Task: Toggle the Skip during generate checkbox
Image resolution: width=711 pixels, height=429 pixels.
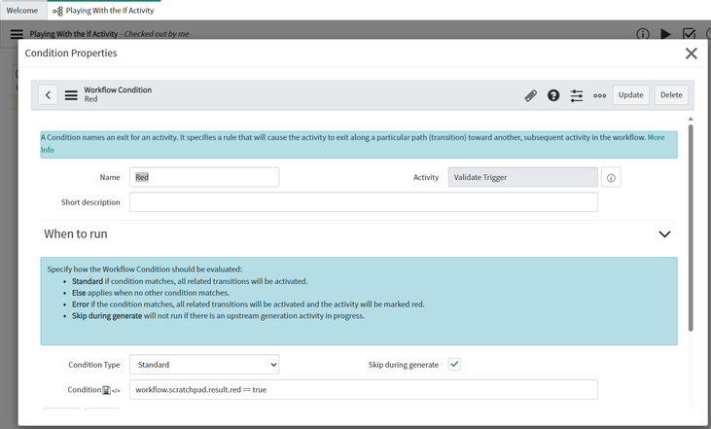Action: click(x=454, y=364)
